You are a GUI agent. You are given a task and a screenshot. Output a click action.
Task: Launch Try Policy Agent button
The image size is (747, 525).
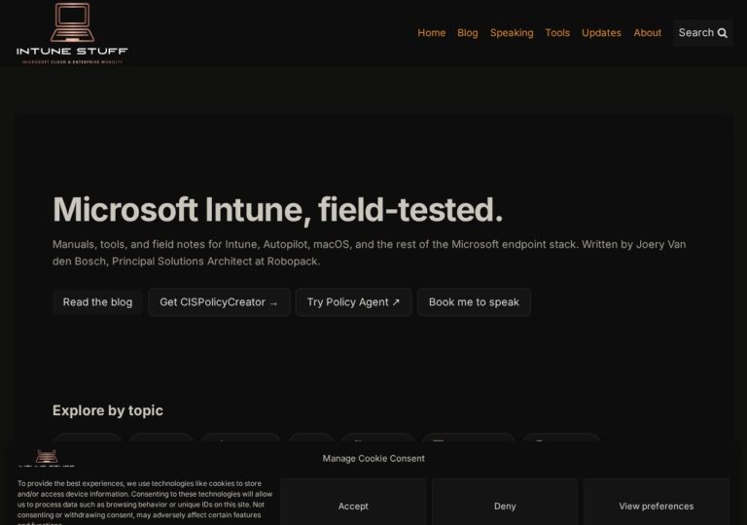click(353, 302)
